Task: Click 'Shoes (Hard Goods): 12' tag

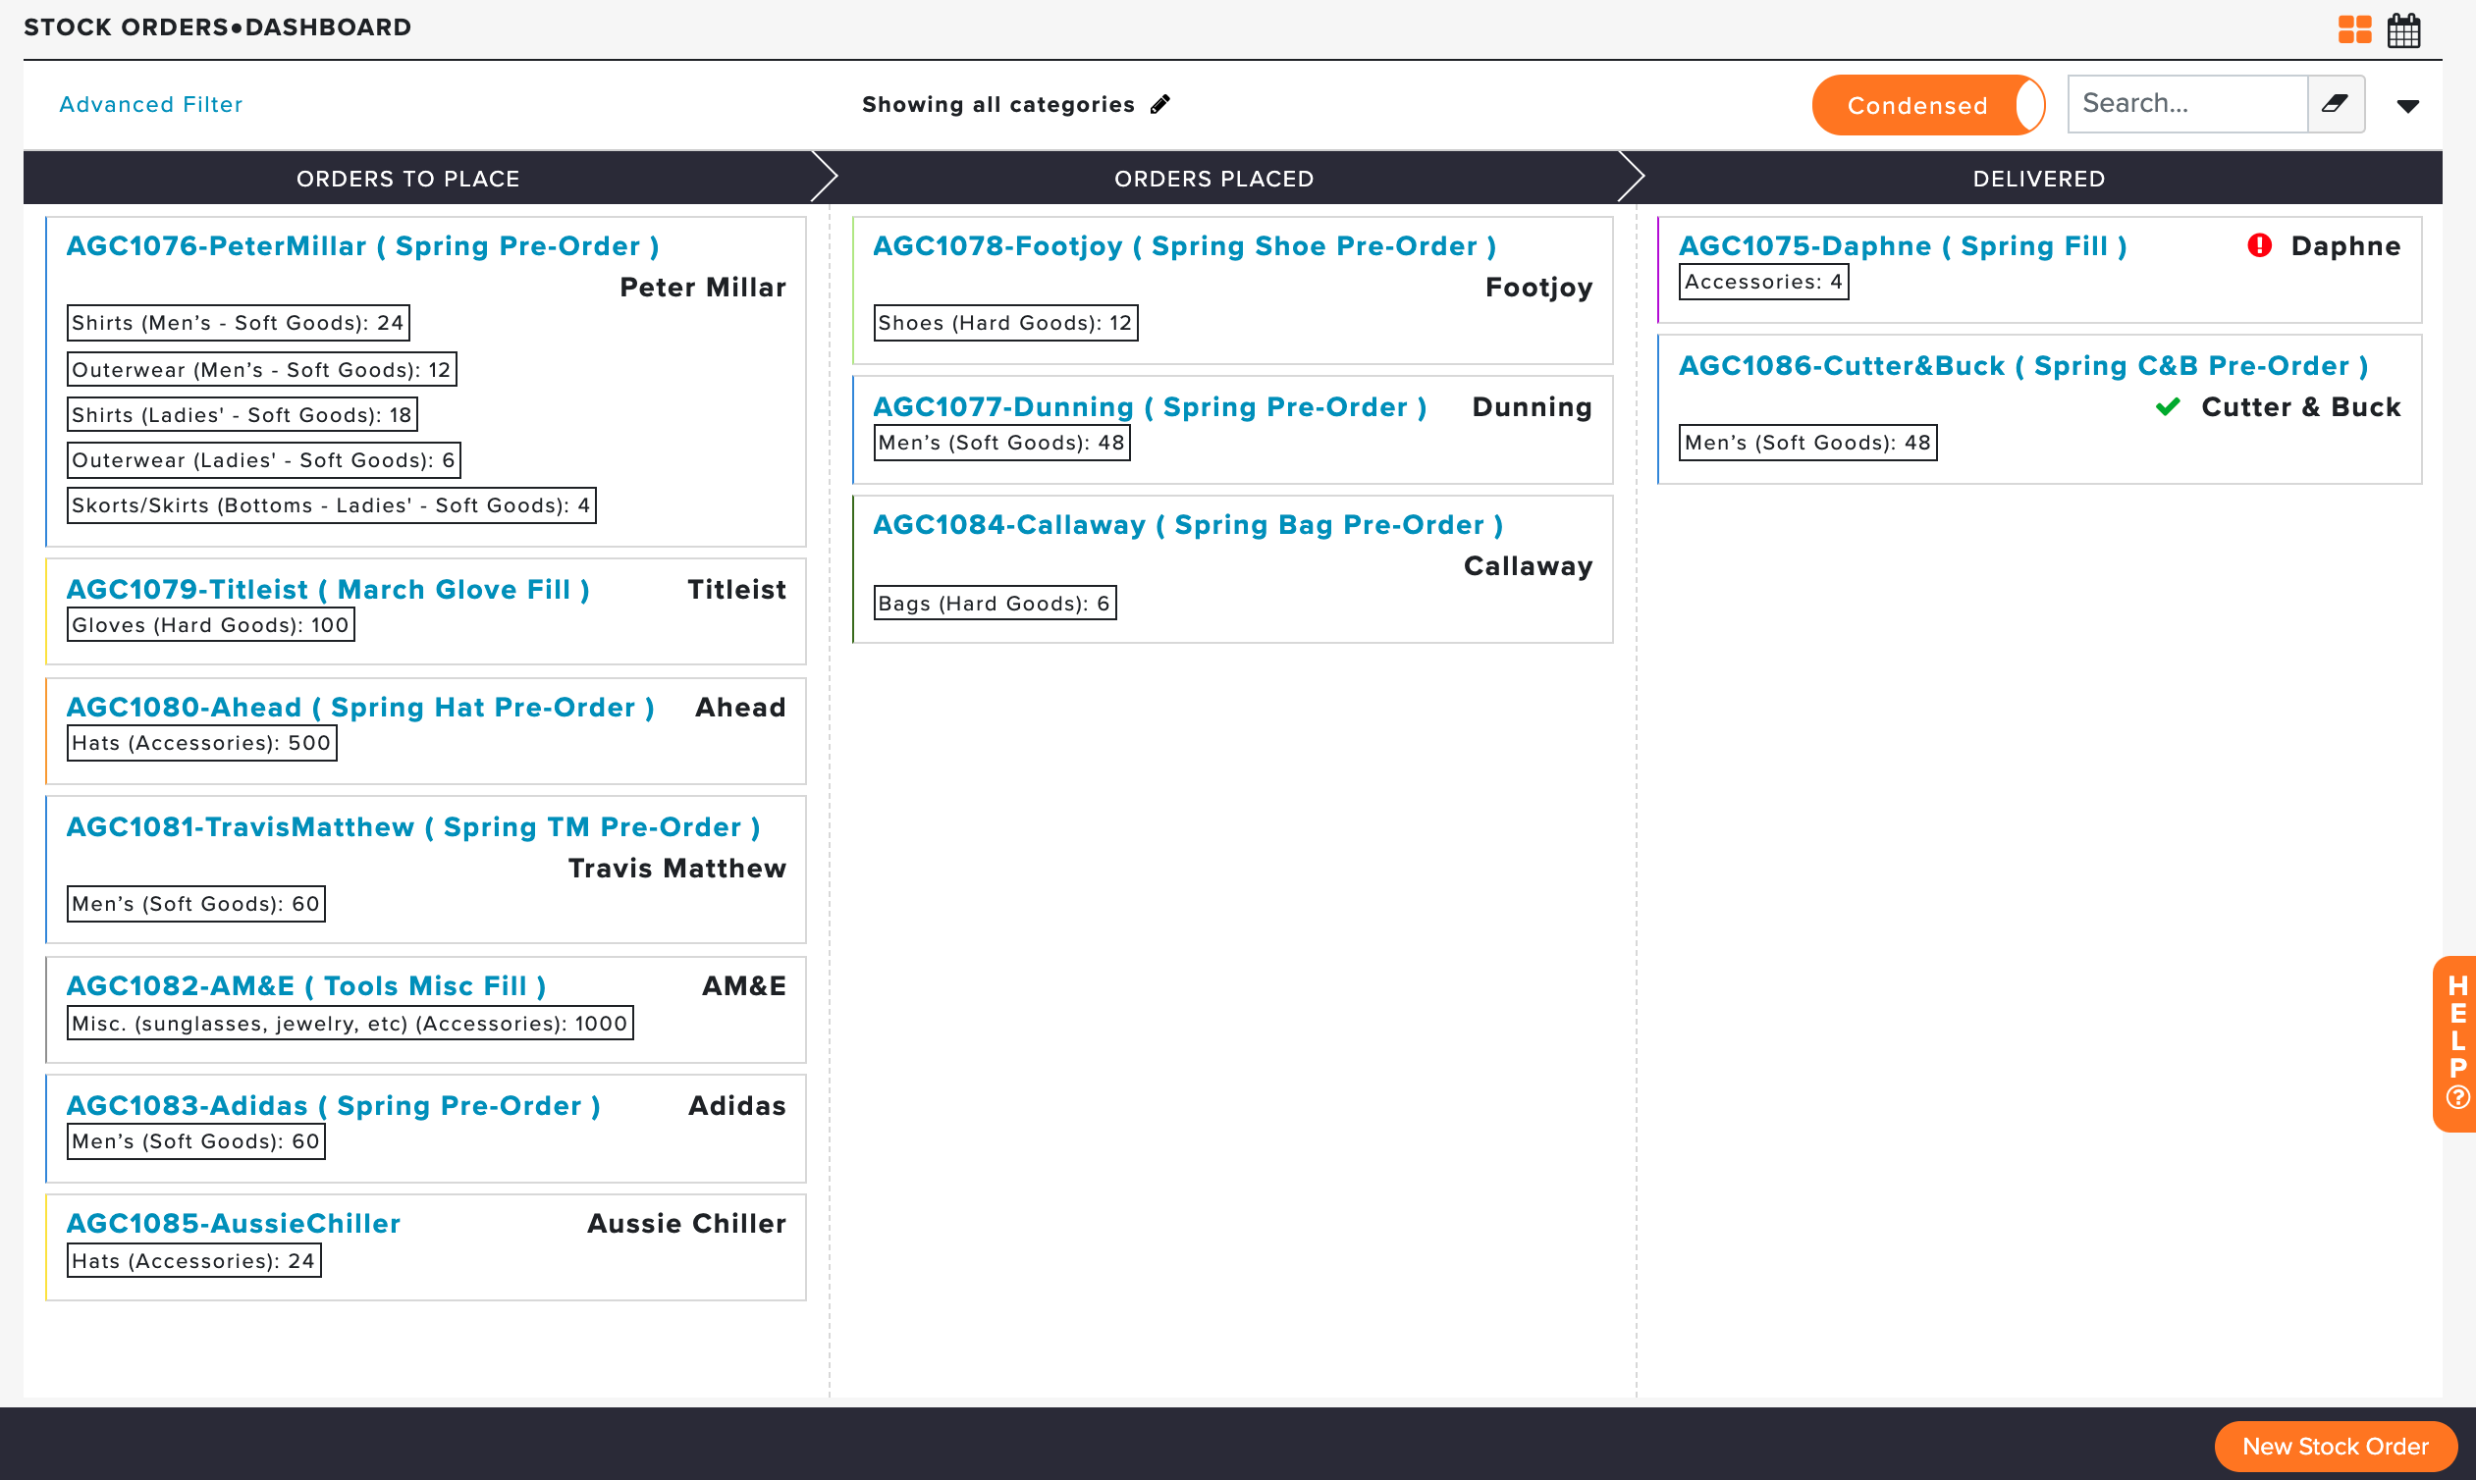Action: (x=1005, y=323)
